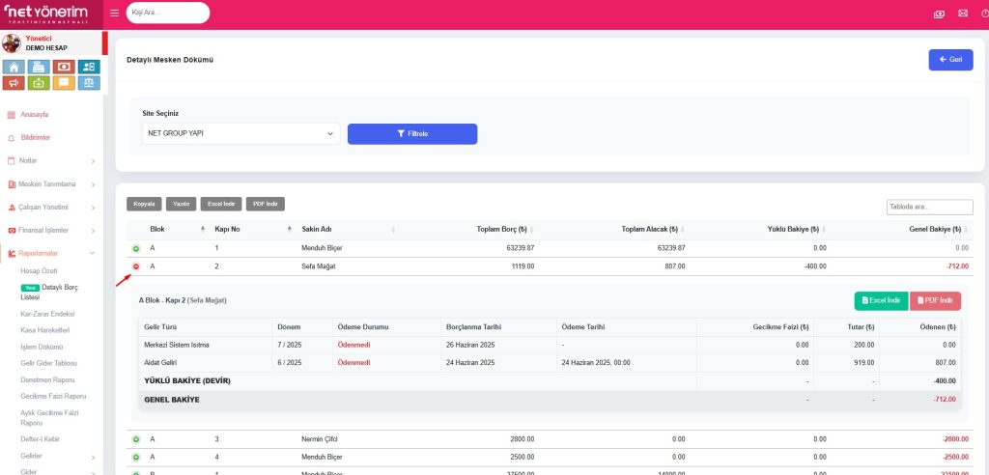Click the green Excel İndir button

tap(880, 301)
